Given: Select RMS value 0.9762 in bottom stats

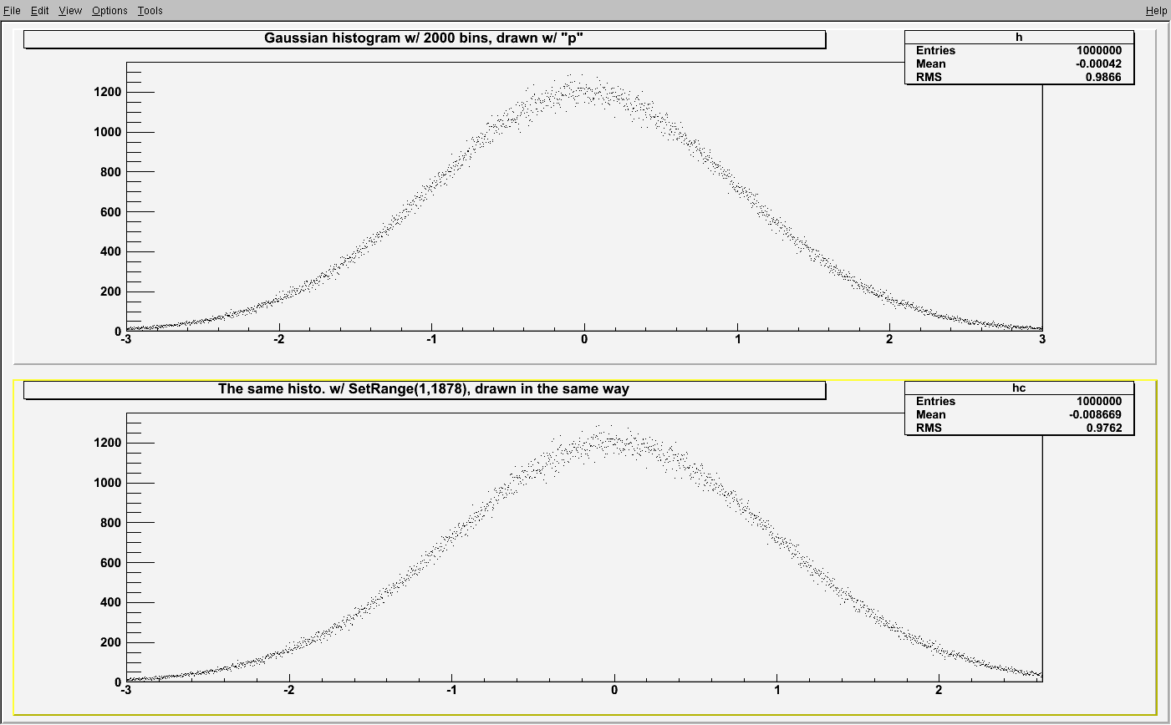Looking at the screenshot, I should click(x=1104, y=428).
